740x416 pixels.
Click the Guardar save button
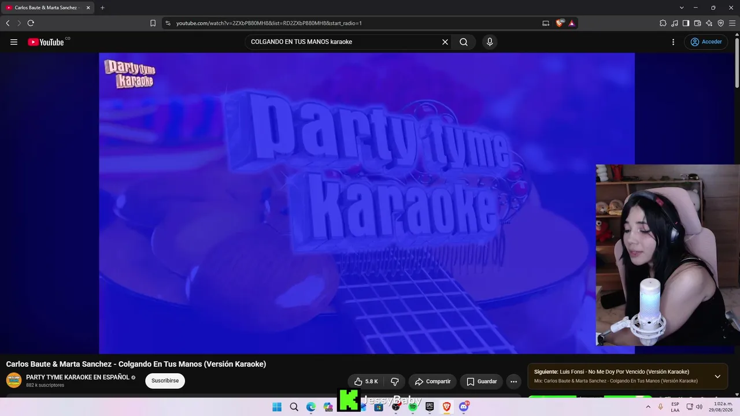coord(482,381)
